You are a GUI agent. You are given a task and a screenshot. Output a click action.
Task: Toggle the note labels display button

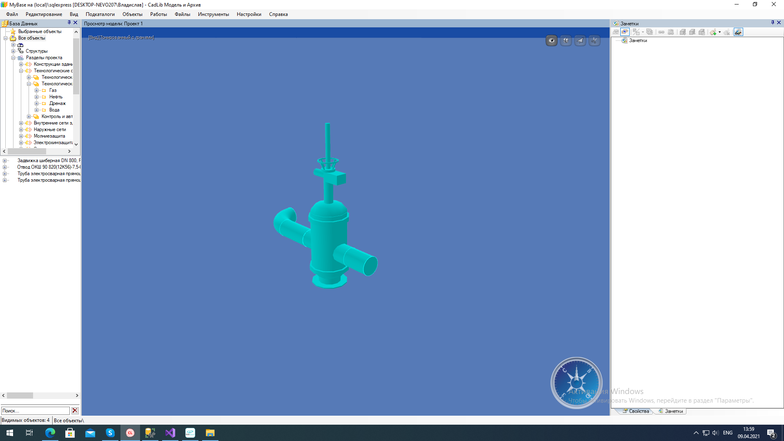tap(625, 32)
